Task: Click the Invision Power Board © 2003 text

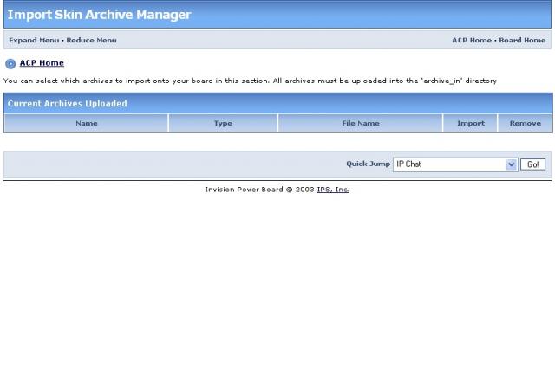Action: (259, 190)
